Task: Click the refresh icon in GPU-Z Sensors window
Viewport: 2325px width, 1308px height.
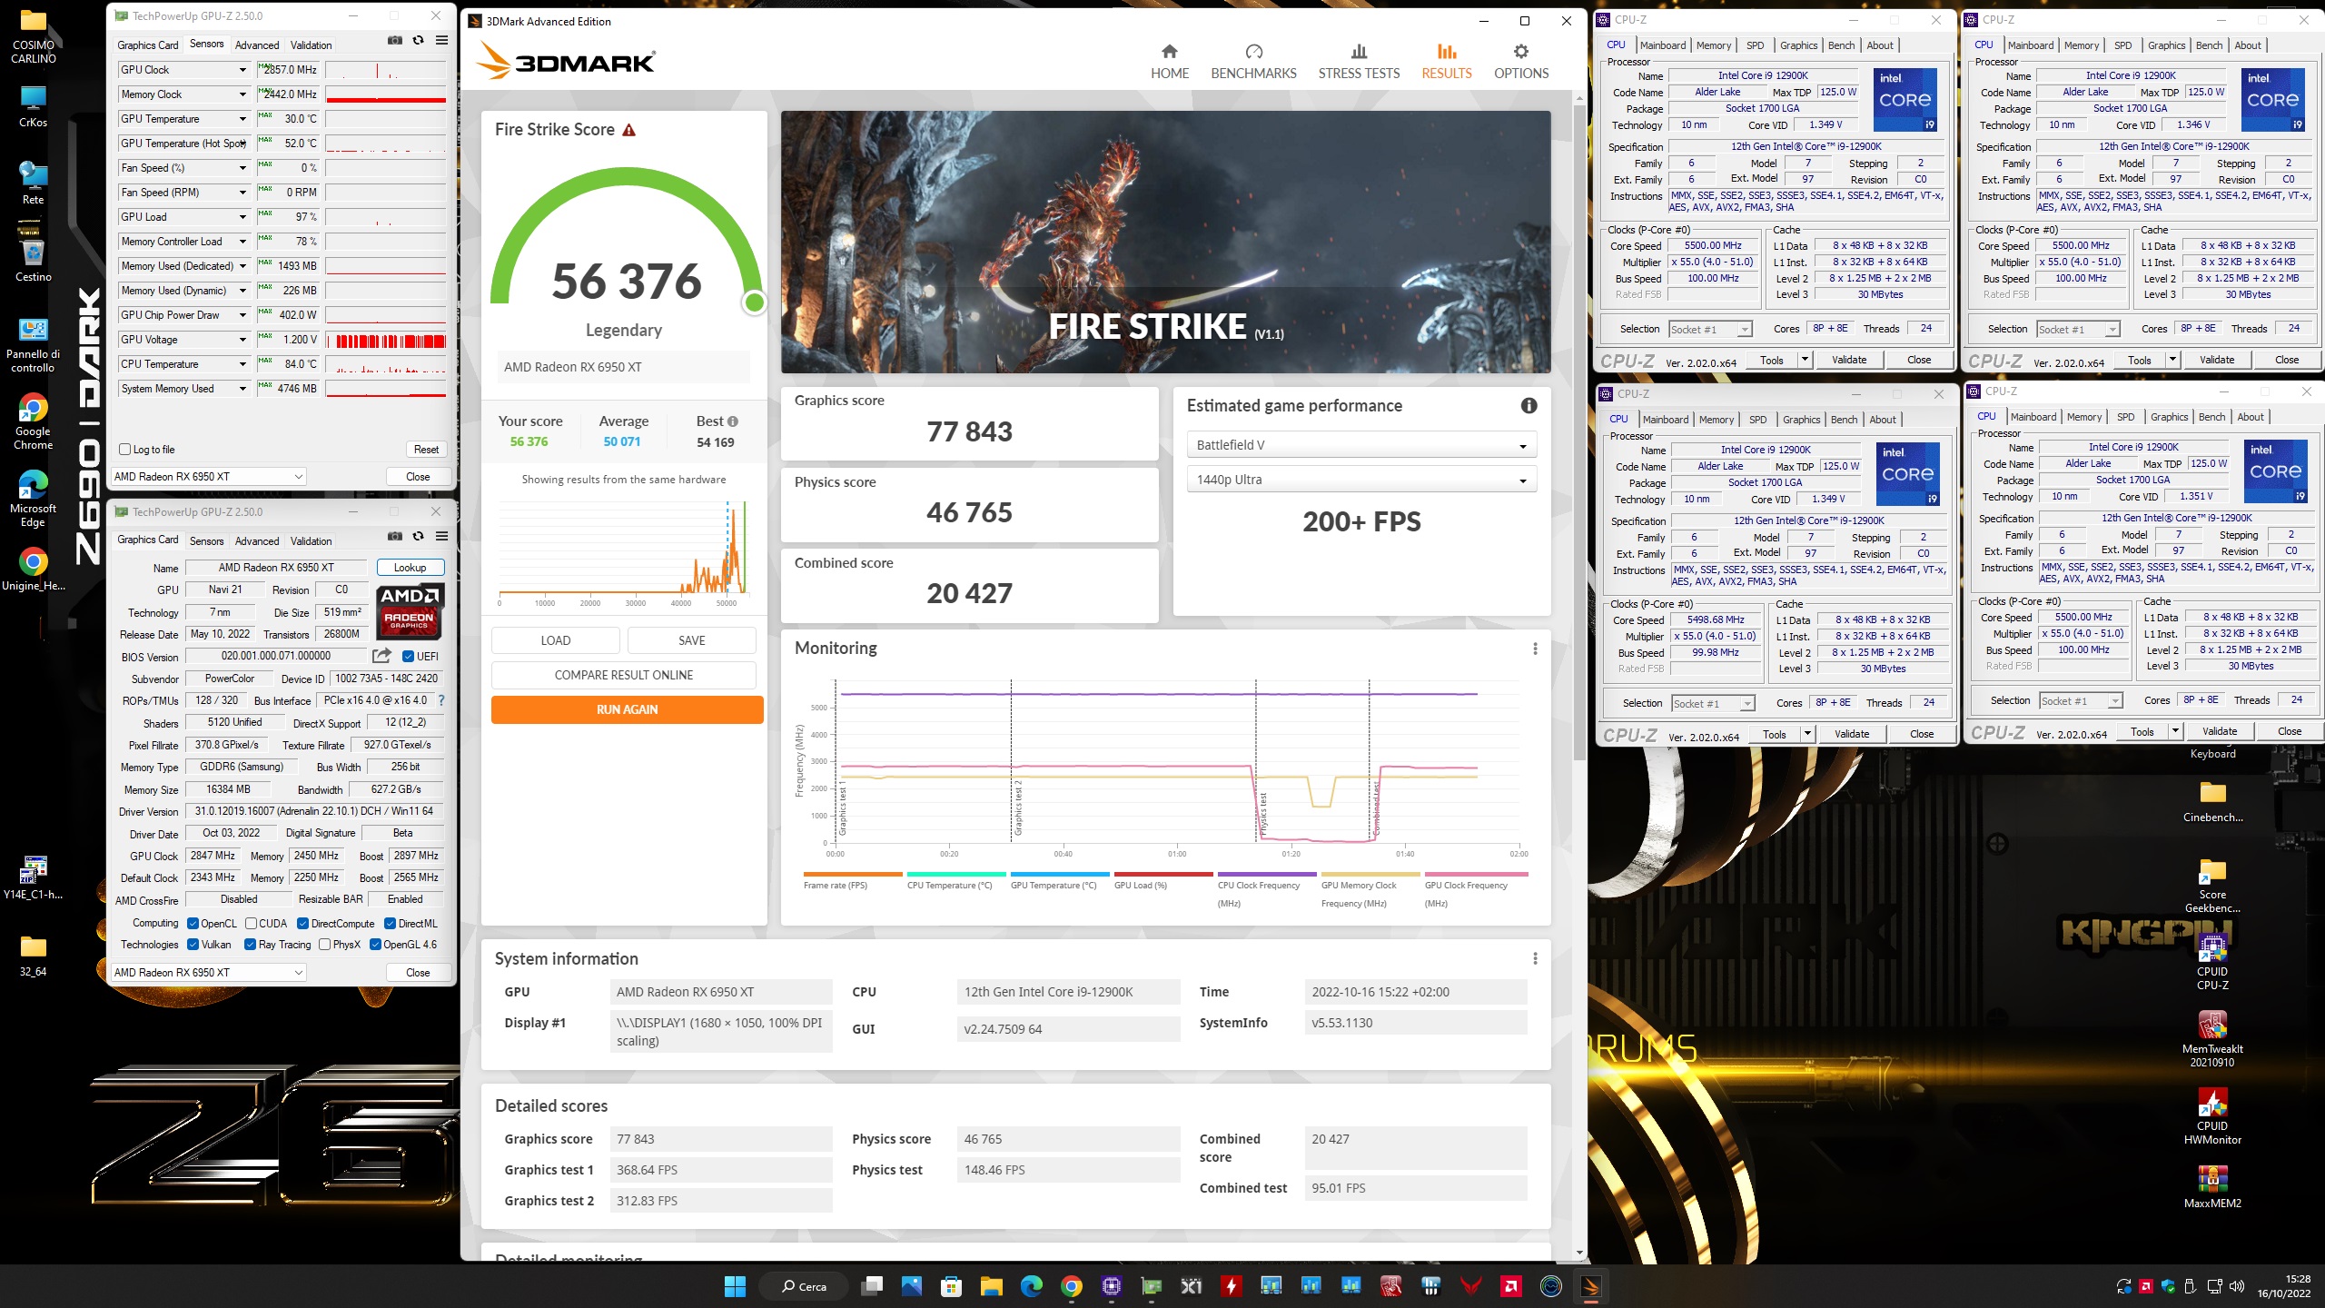Action: (418, 41)
